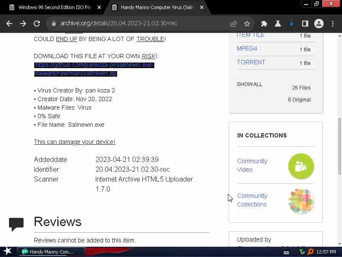The height and width of the screenshot is (257, 342).
Task: Click the 12:57 PM taskbar clock
Action: pos(326,252)
